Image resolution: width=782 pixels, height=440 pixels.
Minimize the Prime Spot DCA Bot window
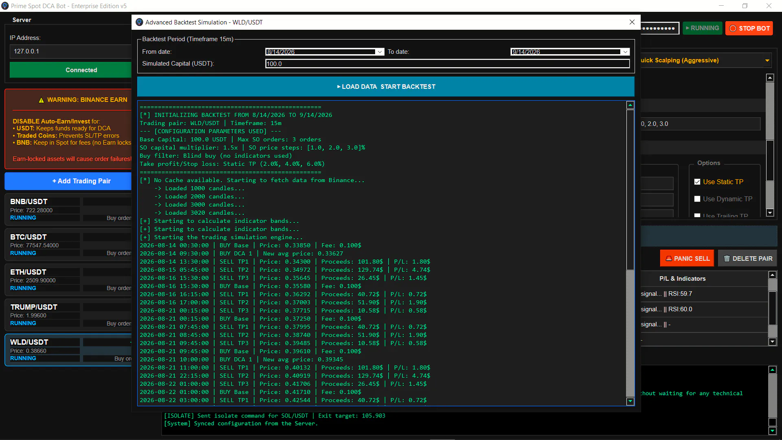coord(721,6)
